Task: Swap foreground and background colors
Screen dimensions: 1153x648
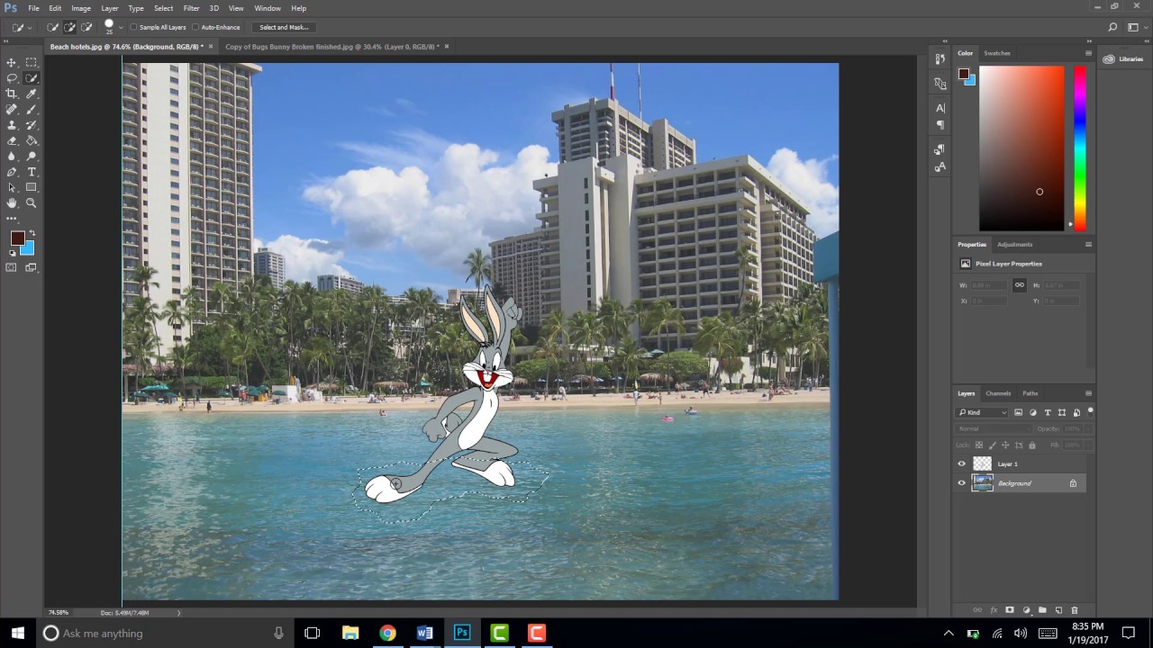Action: click(x=32, y=233)
